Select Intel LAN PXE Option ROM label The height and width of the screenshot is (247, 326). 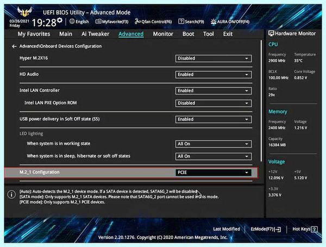[51, 103]
